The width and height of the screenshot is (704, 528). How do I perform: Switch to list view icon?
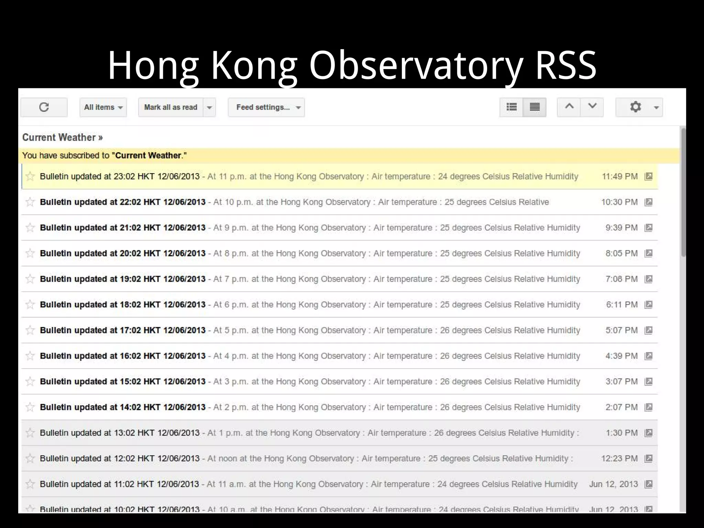[x=511, y=107]
